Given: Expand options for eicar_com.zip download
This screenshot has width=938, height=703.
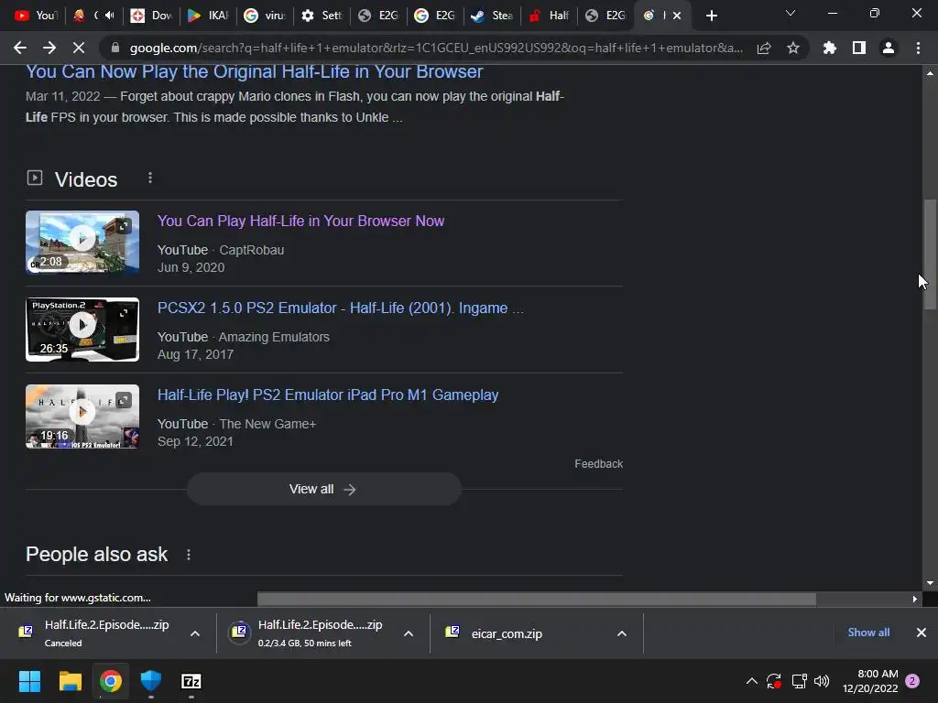Looking at the screenshot, I should click(x=622, y=633).
